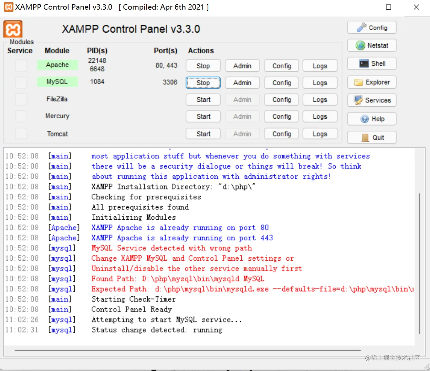The width and height of the screenshot is (430, 371).
Task: Open the MySQL Config menu
Action: (x=282, y=83)
